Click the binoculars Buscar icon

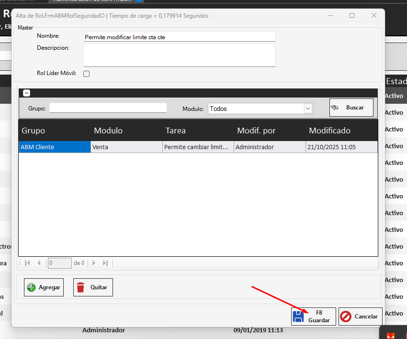point(335,108)
